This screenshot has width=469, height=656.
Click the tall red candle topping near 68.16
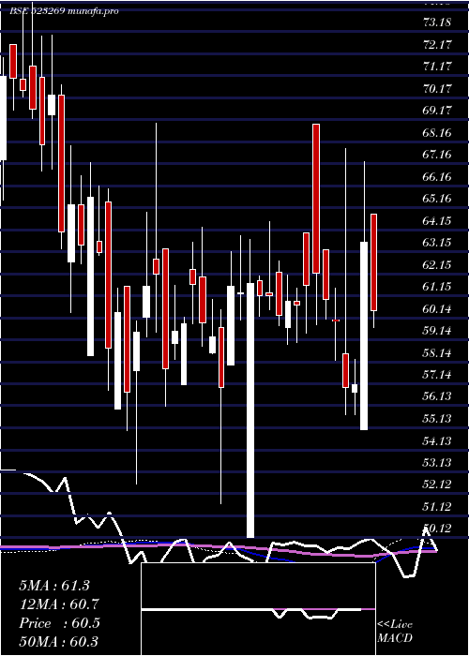coord(316,199)
